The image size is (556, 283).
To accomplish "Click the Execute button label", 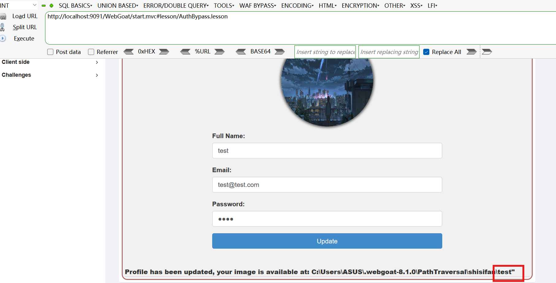I will tap(24, 38).
